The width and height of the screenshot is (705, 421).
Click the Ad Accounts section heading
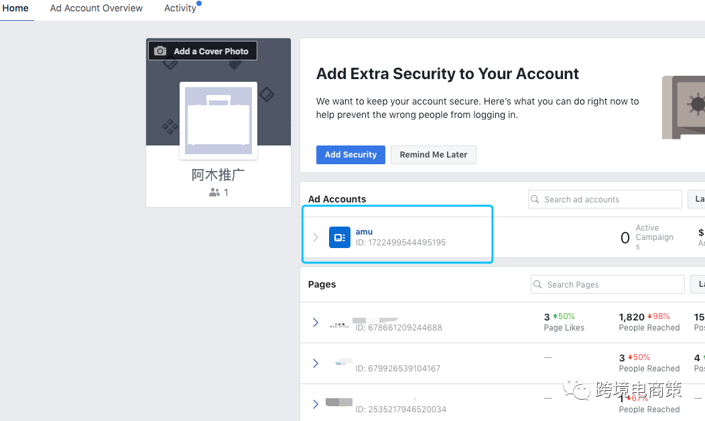337,199
